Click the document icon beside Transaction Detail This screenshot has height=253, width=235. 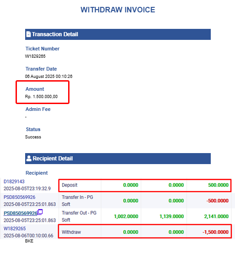pyautogui.click(x=28, y=34)
